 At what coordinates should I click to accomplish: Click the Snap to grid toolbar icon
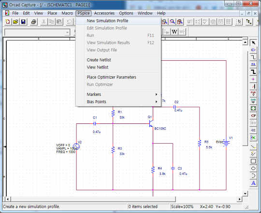click(x=239, y=22)
